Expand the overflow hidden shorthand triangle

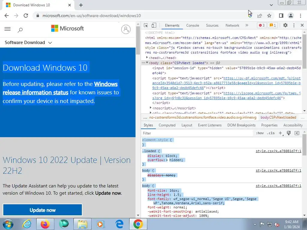click(x=167, y=160)
